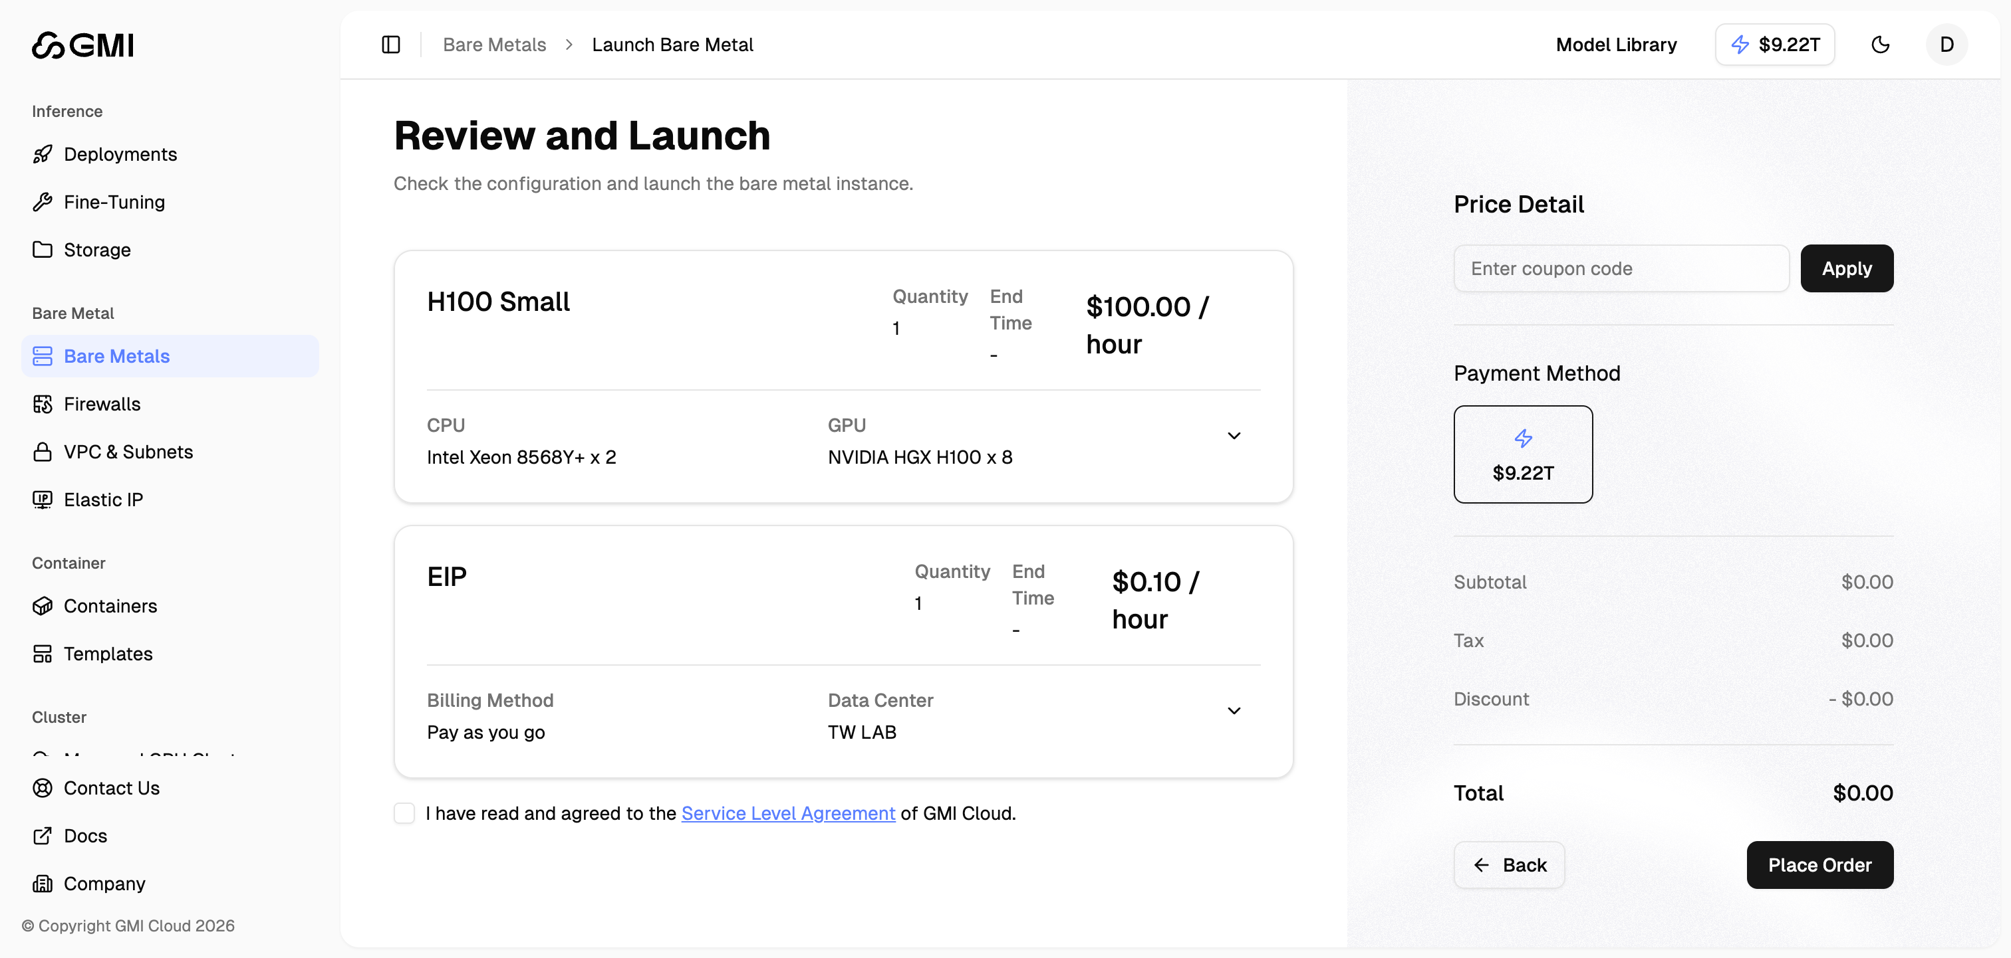The height and width of the screenshot is (958, 2011).
Task: Click the GMI logo
Action: click(x=82, y=45)
